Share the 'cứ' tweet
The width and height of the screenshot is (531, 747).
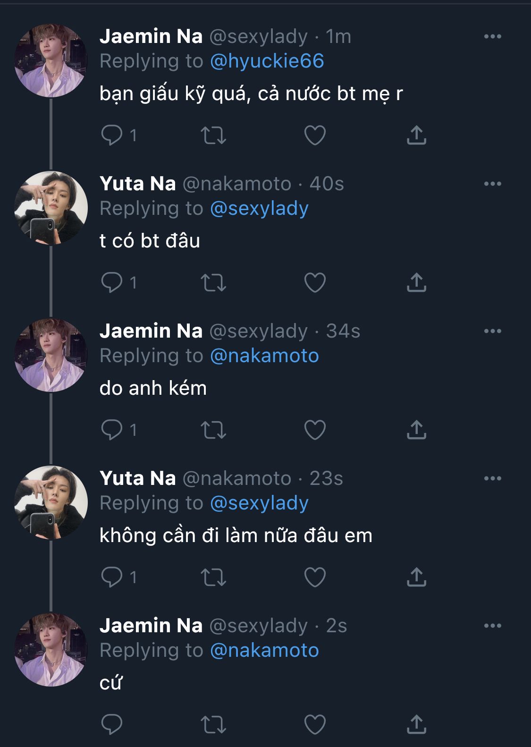416,725
